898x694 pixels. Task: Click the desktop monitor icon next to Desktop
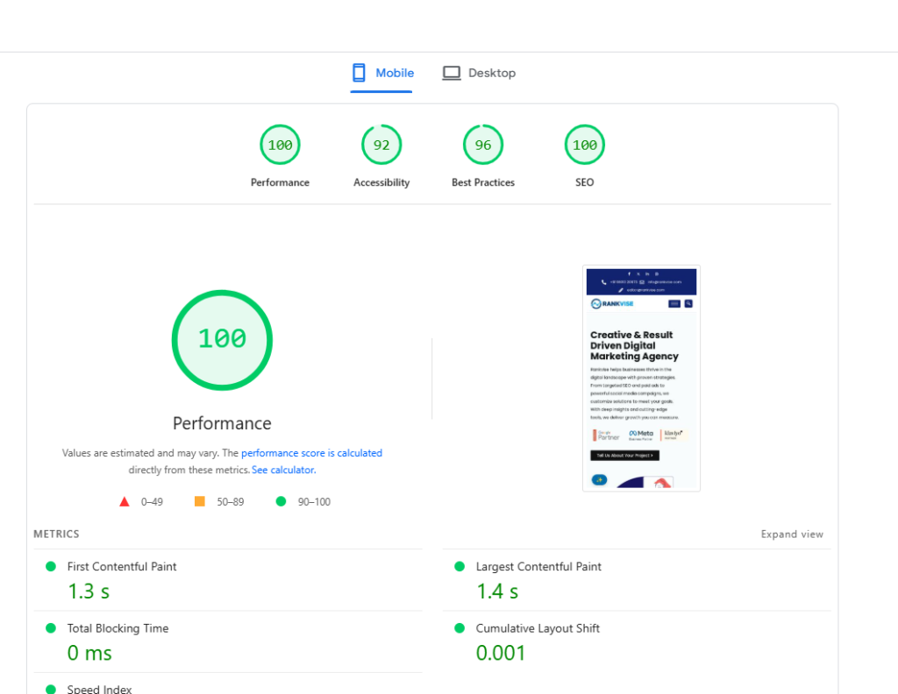[x=451, y=73]
